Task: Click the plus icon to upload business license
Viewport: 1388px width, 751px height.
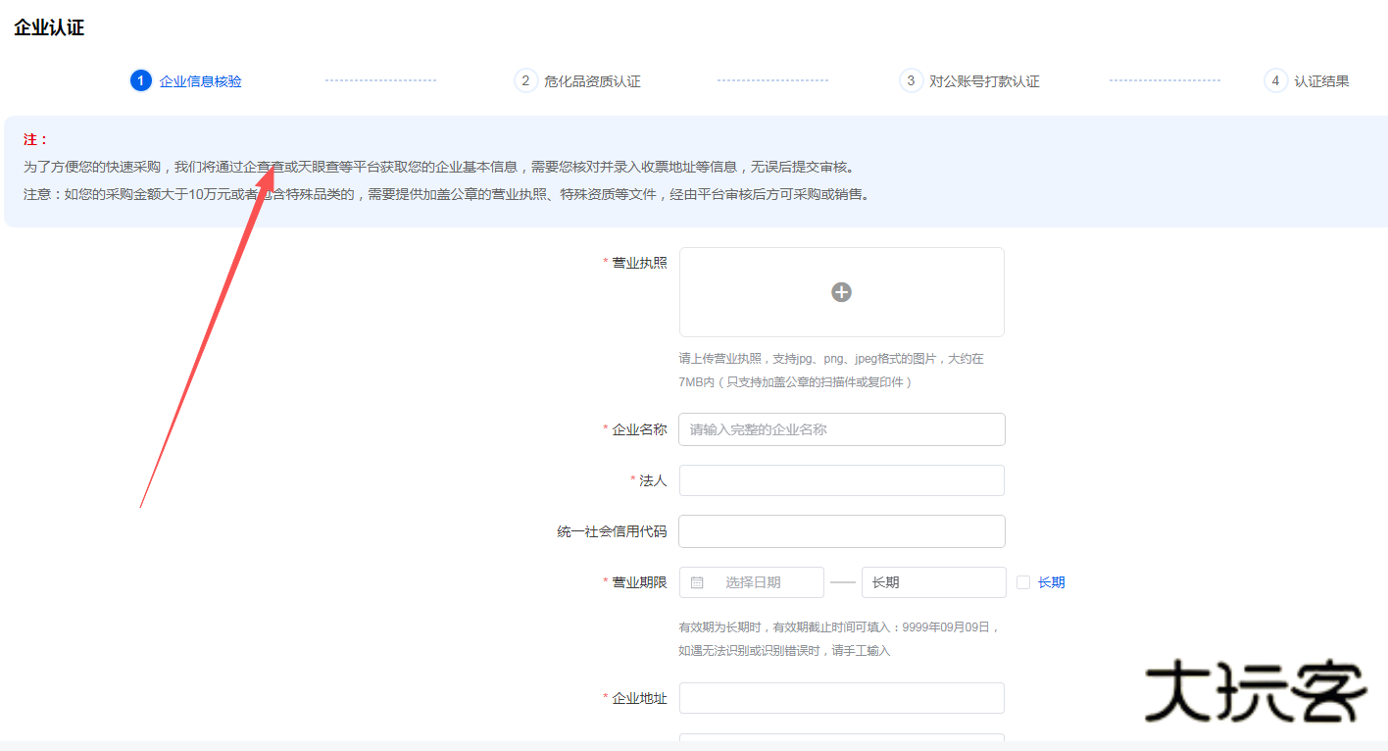Action: pos(841,292)
